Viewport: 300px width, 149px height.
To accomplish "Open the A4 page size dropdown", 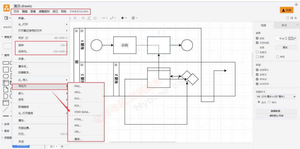I will (x=276, y=97).
